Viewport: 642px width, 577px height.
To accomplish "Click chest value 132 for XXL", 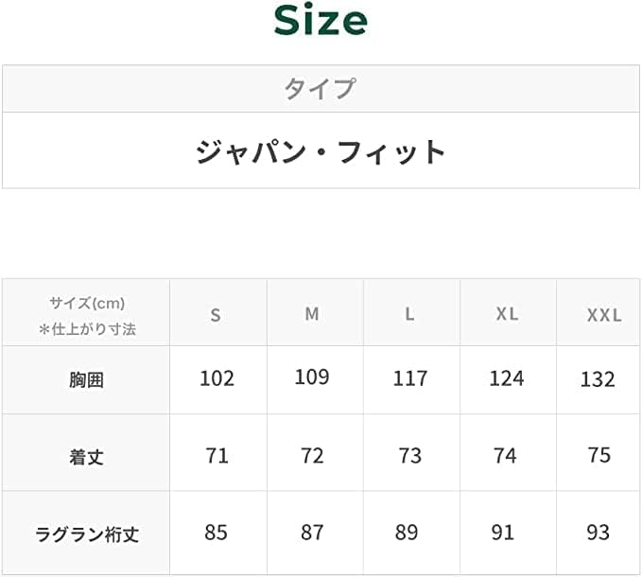I will point(598,379).
